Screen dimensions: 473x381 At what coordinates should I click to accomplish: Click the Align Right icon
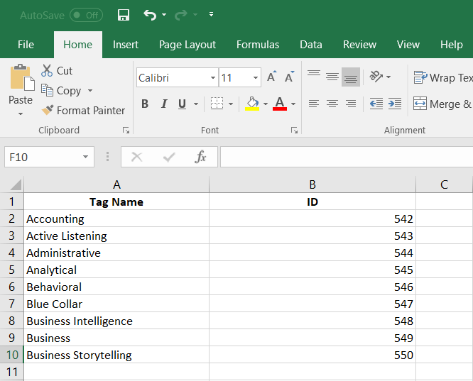351,104
